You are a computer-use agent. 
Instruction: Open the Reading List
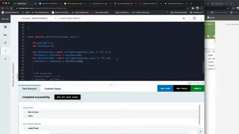[x=196, y=12]
